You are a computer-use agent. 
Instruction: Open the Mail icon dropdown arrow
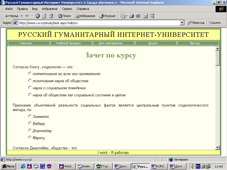tap(126, 16)
